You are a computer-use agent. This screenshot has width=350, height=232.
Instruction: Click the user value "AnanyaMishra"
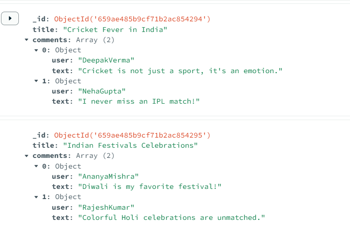click(110, 176)
